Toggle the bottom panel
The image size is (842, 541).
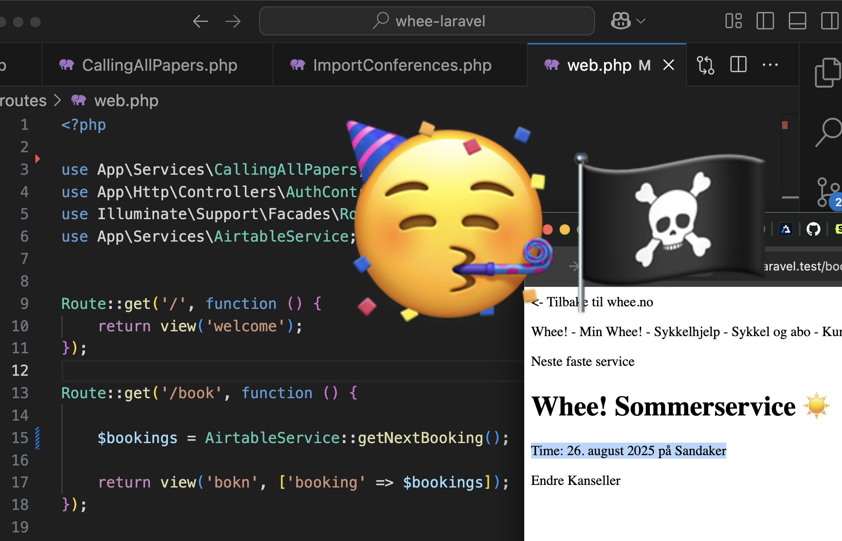(797, 21)
